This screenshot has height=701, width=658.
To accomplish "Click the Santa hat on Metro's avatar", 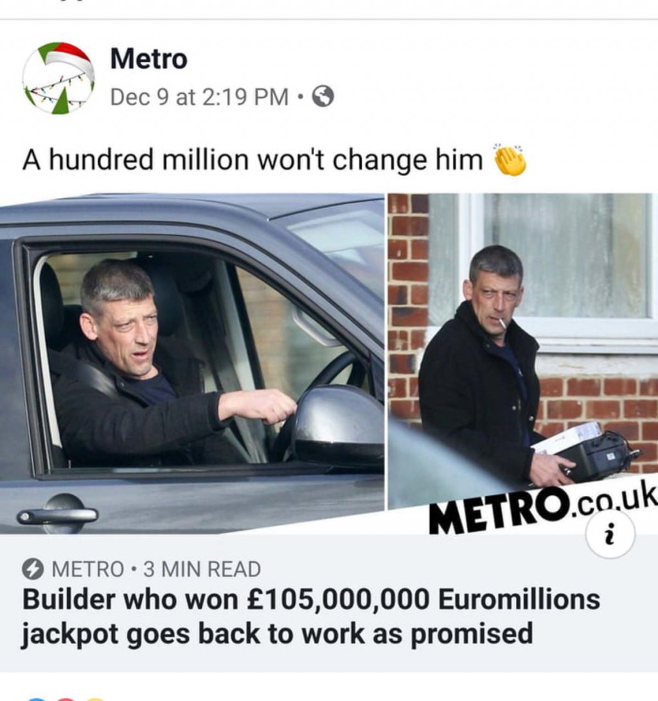I will (68, 60).
